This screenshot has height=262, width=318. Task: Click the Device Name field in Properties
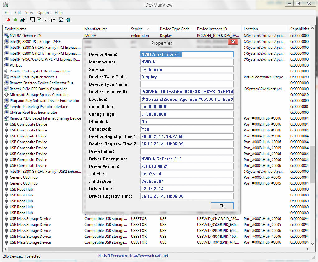click(187, 54)
